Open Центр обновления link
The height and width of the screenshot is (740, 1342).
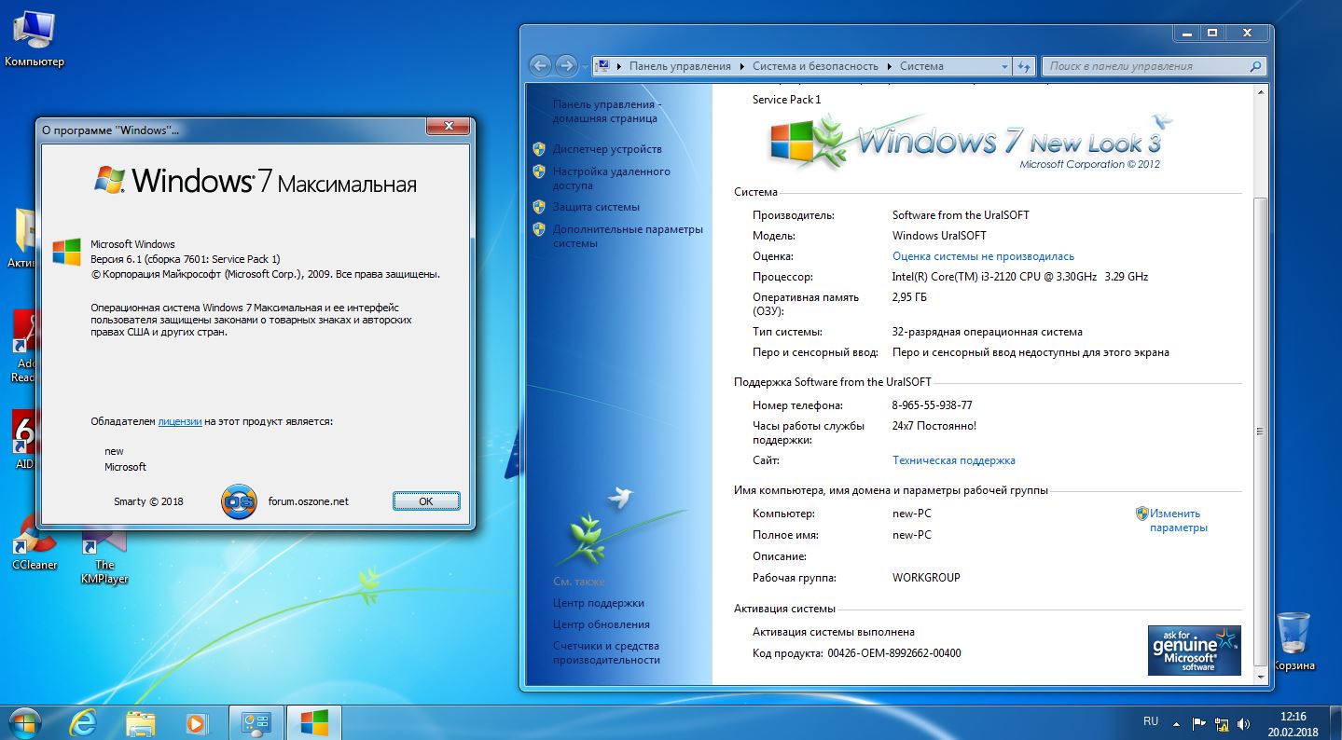point(602,624)
